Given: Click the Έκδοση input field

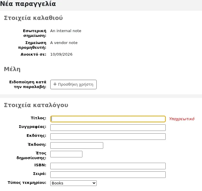Looking at the screenshot, I should tap(77, 145).
